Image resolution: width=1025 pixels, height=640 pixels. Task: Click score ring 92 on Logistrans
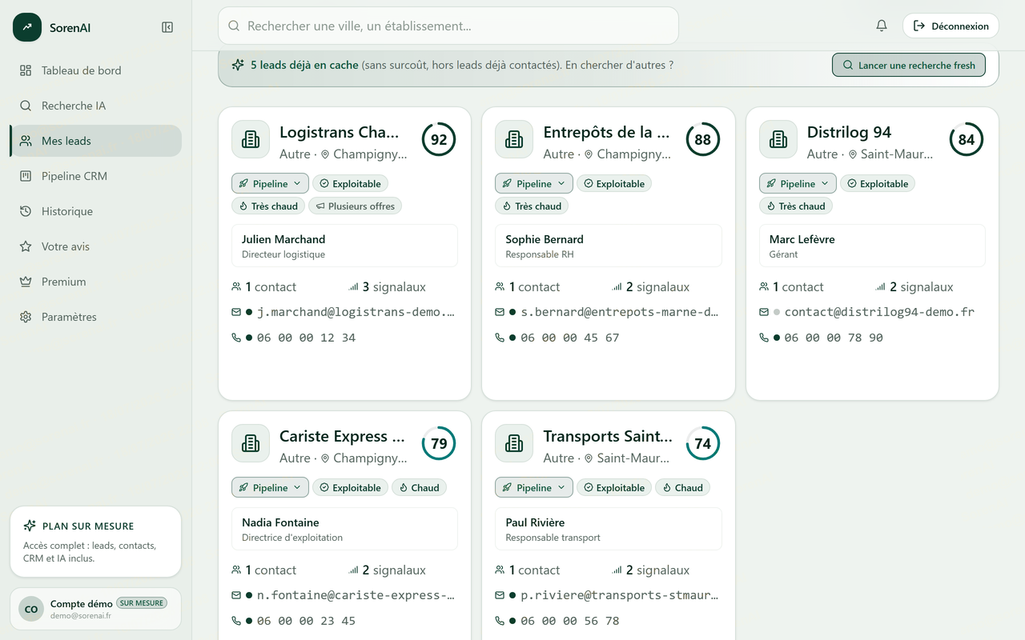(x=439, y=139)
